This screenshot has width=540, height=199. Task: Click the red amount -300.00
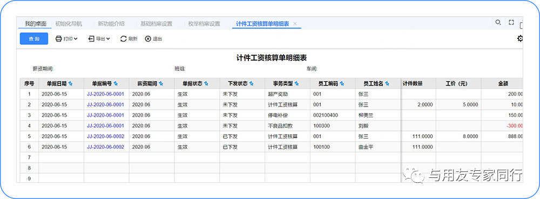pos(515,125)
